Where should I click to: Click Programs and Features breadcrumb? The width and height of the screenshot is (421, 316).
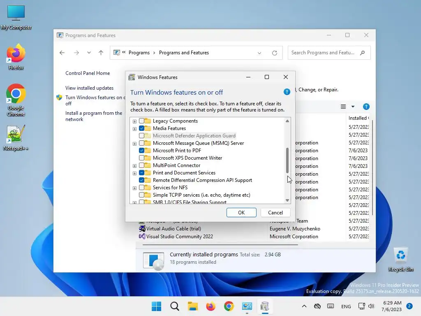[184, 53]
